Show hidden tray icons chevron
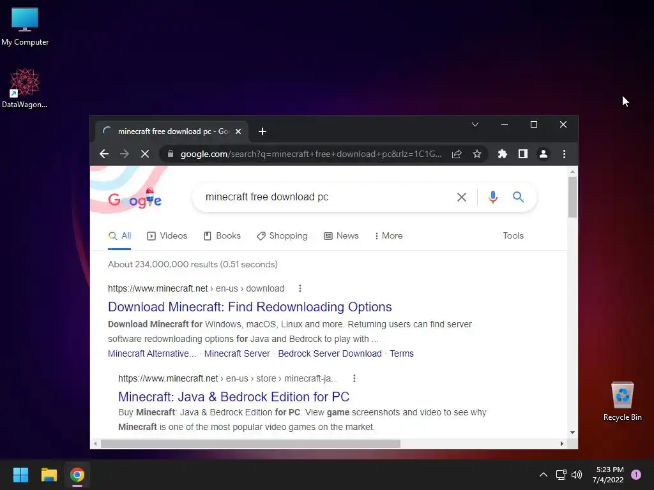The image size is (654, 490). coord(543,475)
